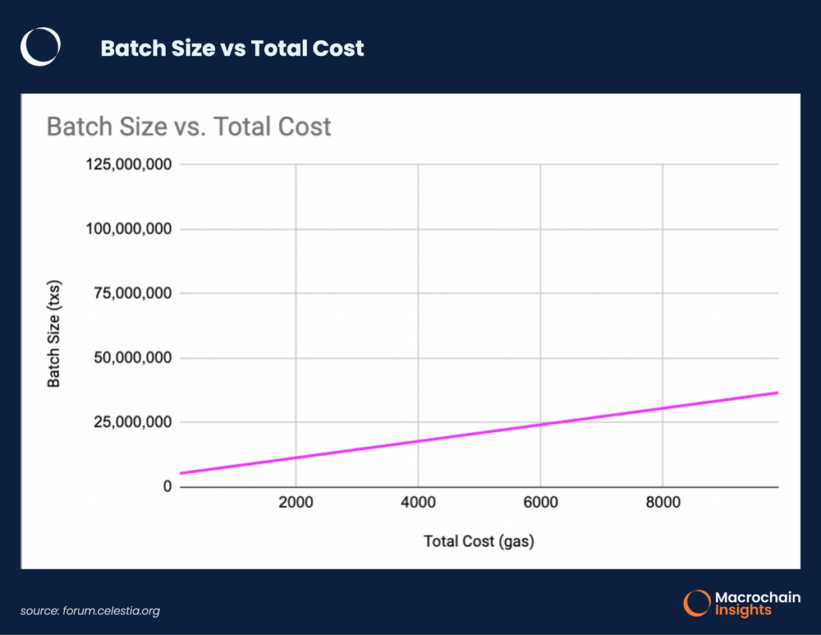
Task: Select the 100,000,000 y-axis label
Action: pos(128,228)
